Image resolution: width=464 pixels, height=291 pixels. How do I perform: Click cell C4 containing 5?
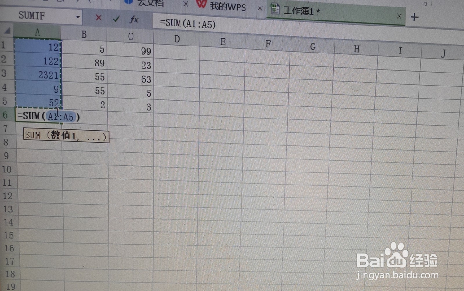130,93
